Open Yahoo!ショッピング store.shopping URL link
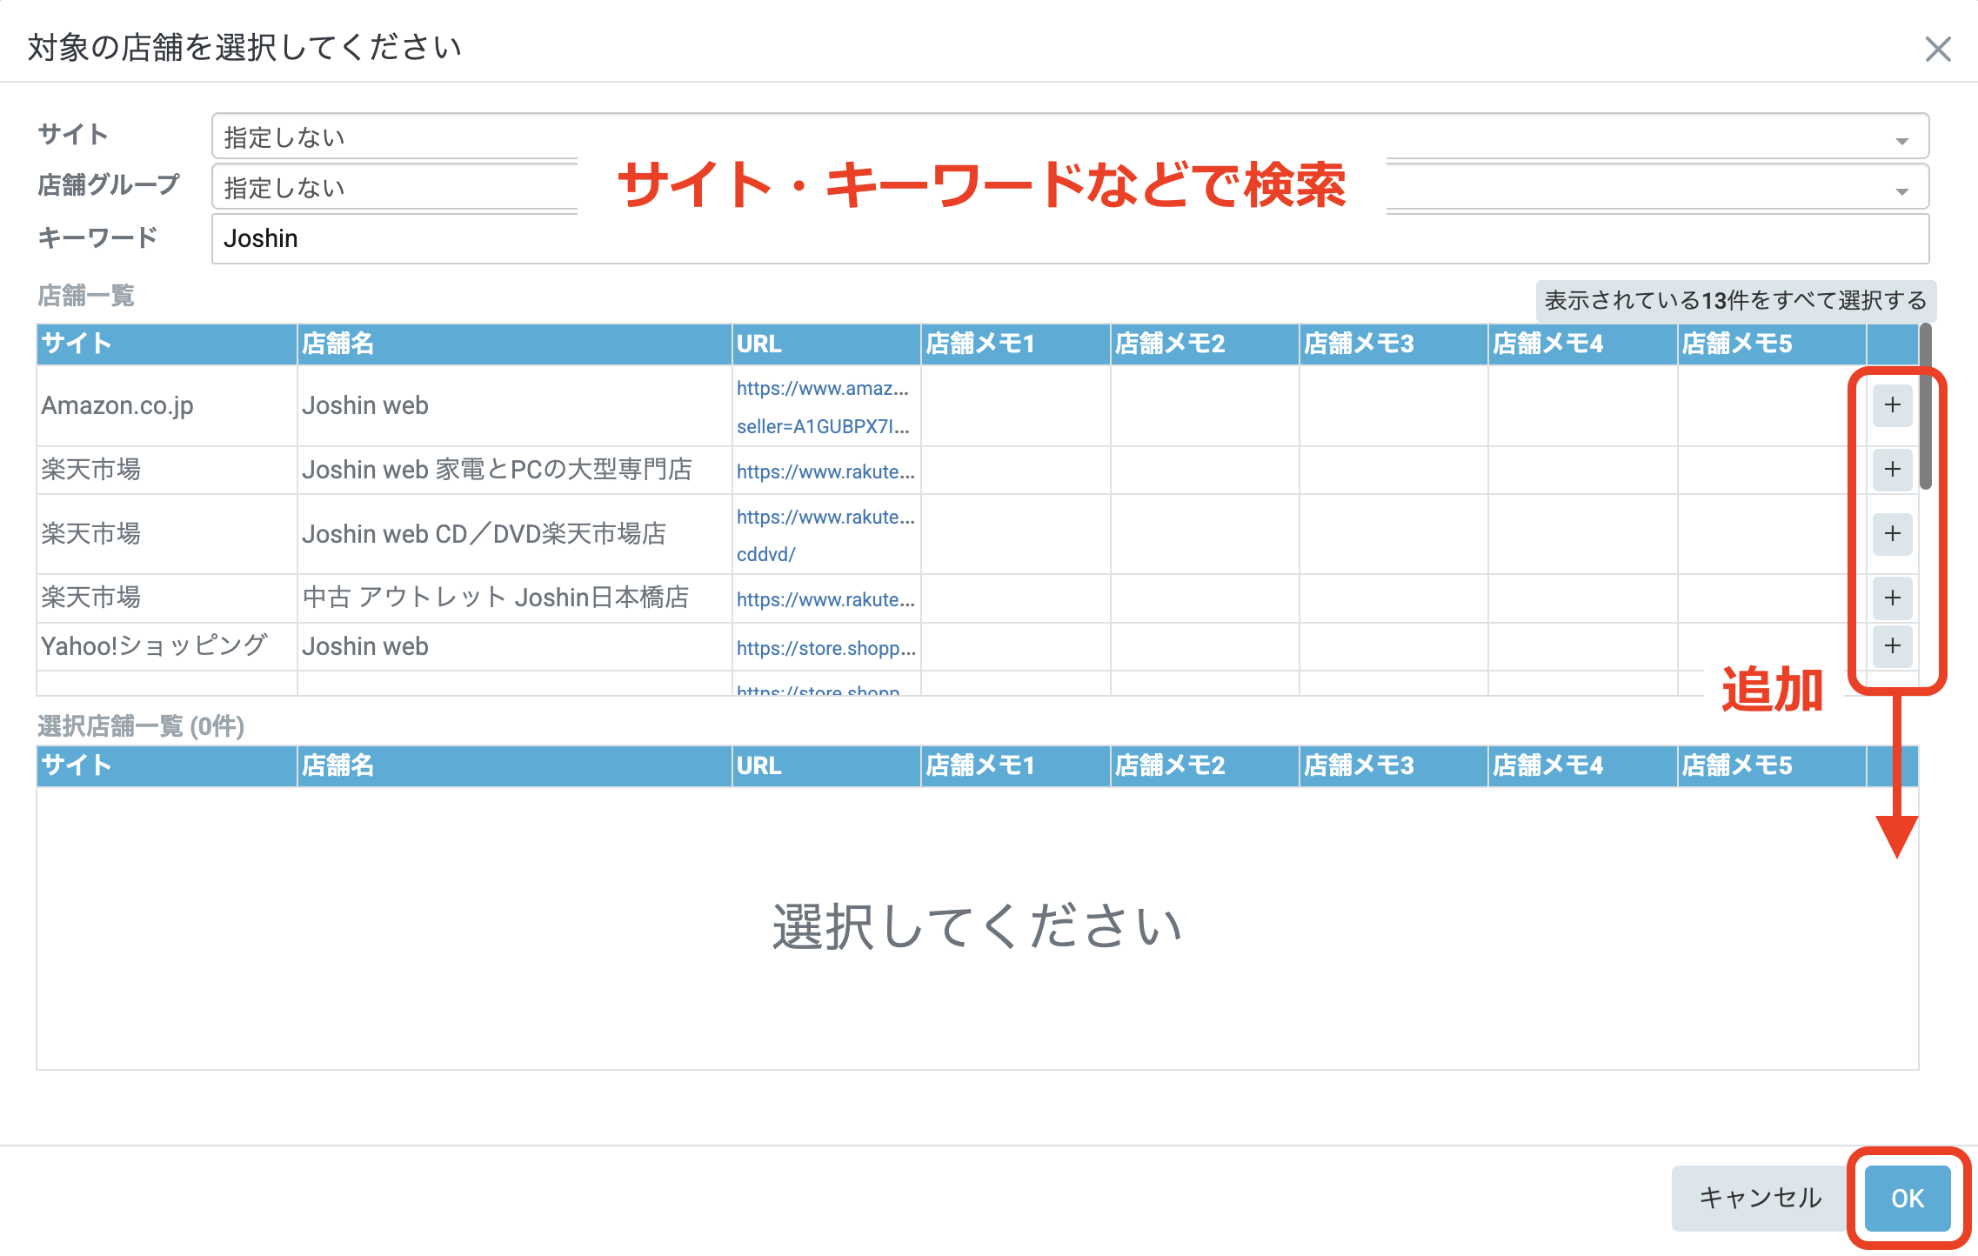The width and height of the screenshot is (1978, 1256). pos(825,648)
